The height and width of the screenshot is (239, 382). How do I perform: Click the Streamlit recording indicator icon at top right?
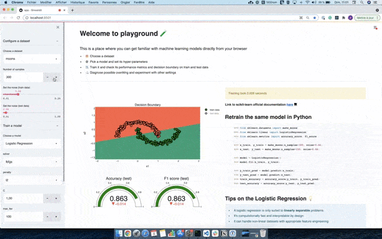pos(376,28)
